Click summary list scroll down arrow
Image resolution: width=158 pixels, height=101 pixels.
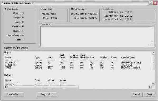(153, 84)
